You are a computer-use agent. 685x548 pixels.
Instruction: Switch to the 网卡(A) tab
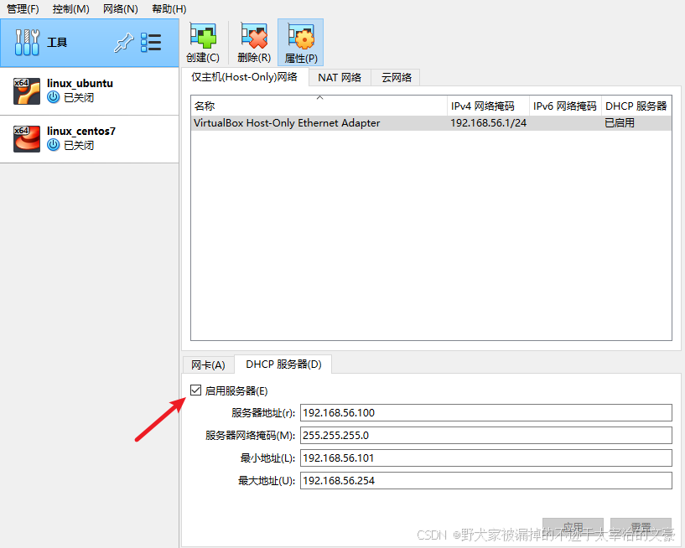click(x=207, y=364)
